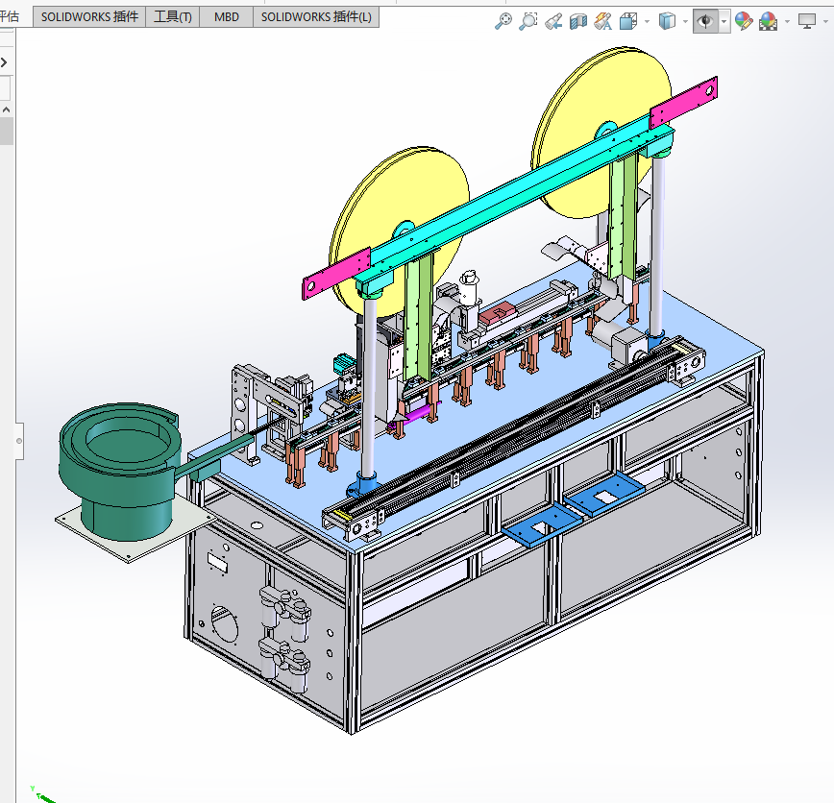Select the SOLIDWORKS 插件(L) tab
This screenshot has width=834, height=803.
coord(316,17)
